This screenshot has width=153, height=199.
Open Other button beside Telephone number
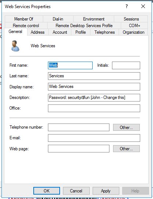click(x=126, y=127)
